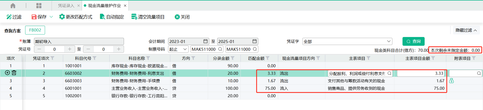Delete row with trash icon

pos(14,73)
